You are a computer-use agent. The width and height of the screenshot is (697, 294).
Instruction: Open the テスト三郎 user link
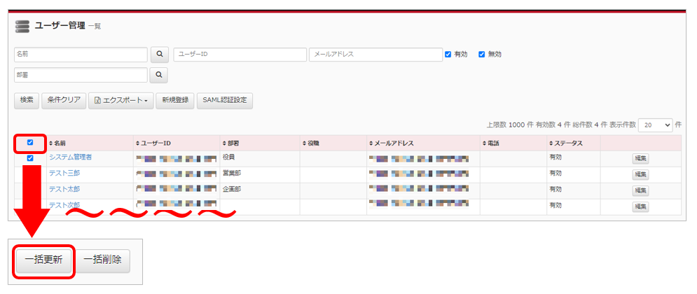point(64,173)
